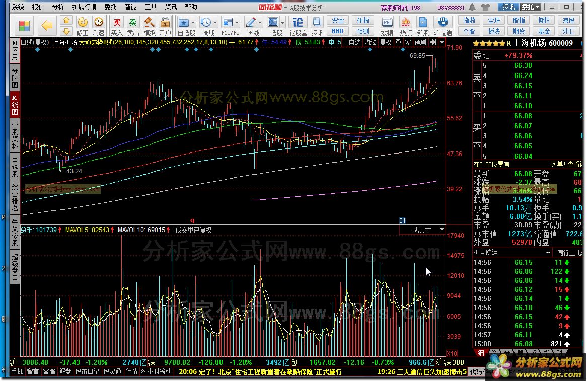Expand the 选股 dropdown arrow
Screen dimensions: 587x382
283,23
